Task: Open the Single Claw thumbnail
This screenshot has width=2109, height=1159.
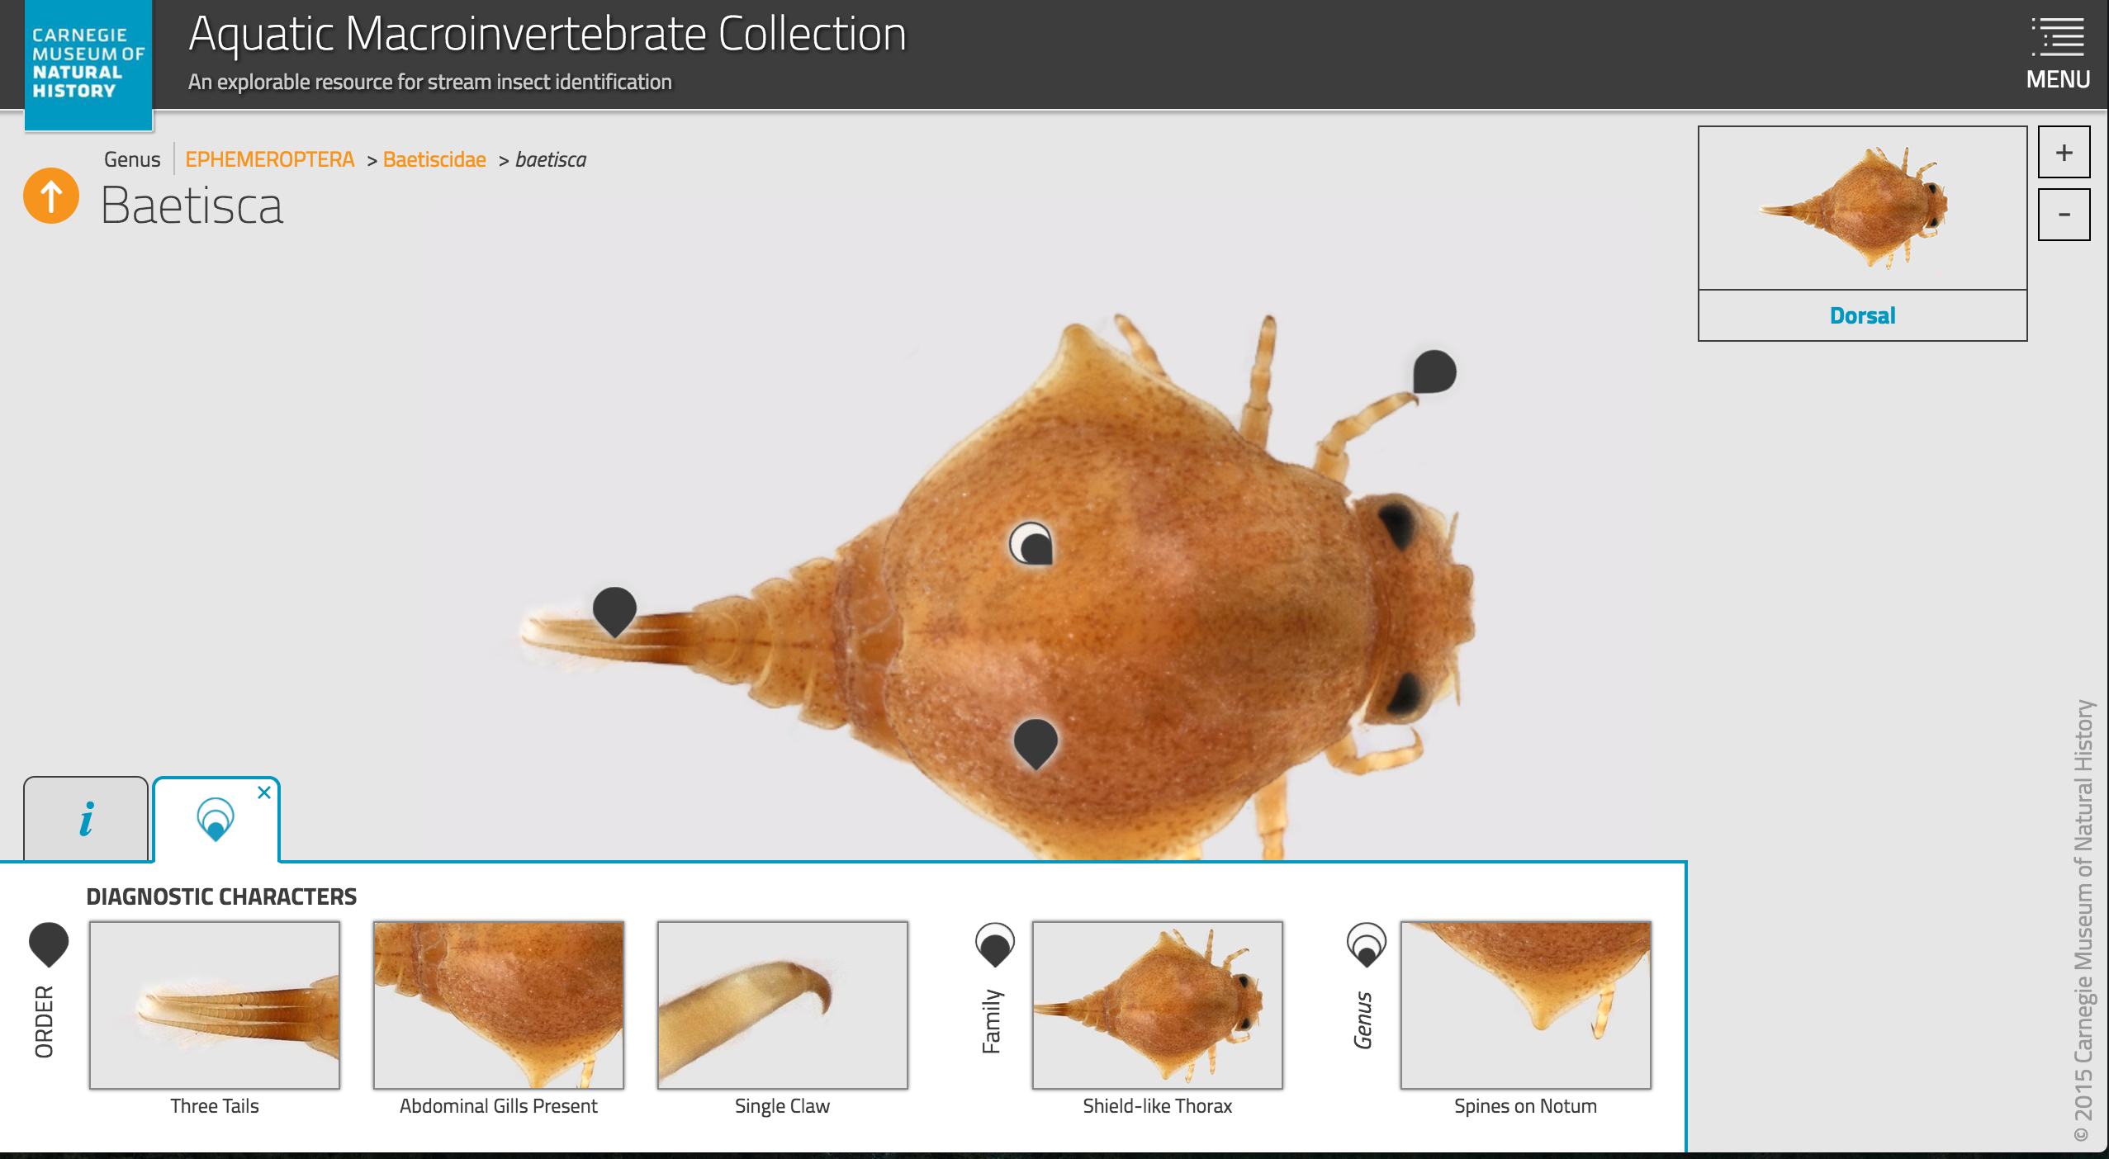Action: point(783,1005)
